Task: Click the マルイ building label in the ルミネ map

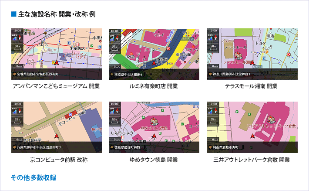Action: pyautogui.click(x=159, y=35)
